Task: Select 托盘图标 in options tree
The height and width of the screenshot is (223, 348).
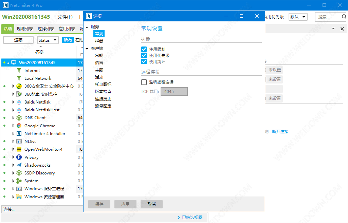Action: 103,85
